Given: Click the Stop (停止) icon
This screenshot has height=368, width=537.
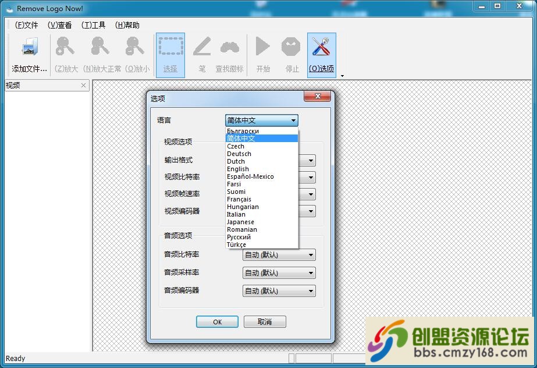Looking at the screenshot, I should point(291,47).
